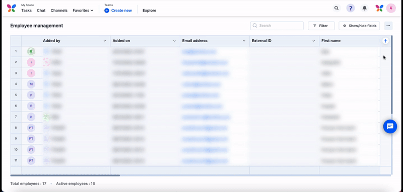Click the vertical scrollbar at table right
This screenshot has height=192, width=403.
click(x=392, y=75)
